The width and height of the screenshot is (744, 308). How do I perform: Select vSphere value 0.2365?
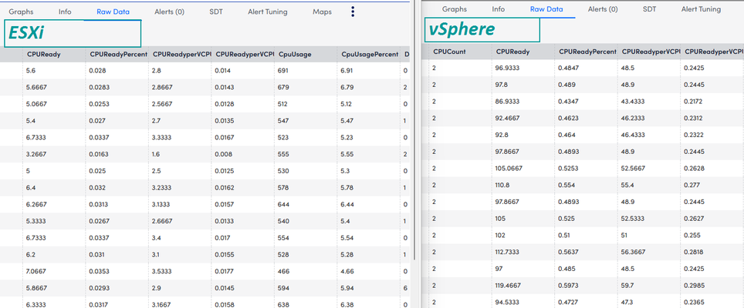pos(694,302)
